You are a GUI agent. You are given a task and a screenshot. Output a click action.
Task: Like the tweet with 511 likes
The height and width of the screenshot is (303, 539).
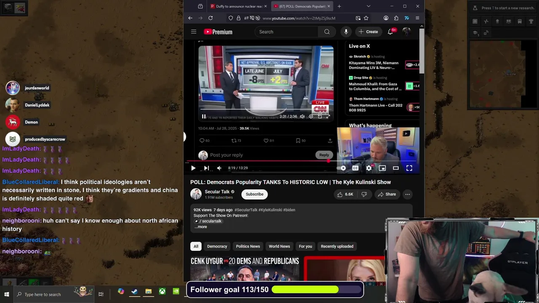point(269,141)
